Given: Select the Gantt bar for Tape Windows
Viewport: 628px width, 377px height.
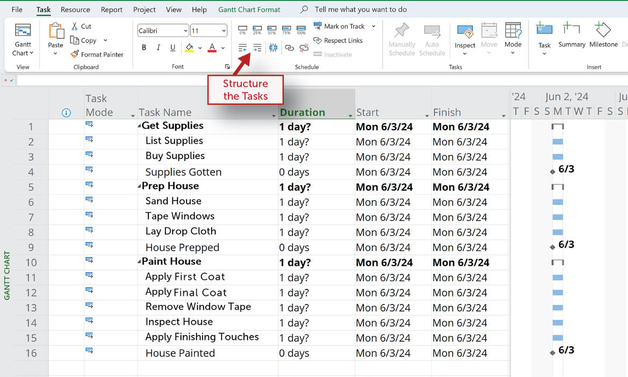Looking at the screenshot, I should pyautogui.click(x=558, y=217).
